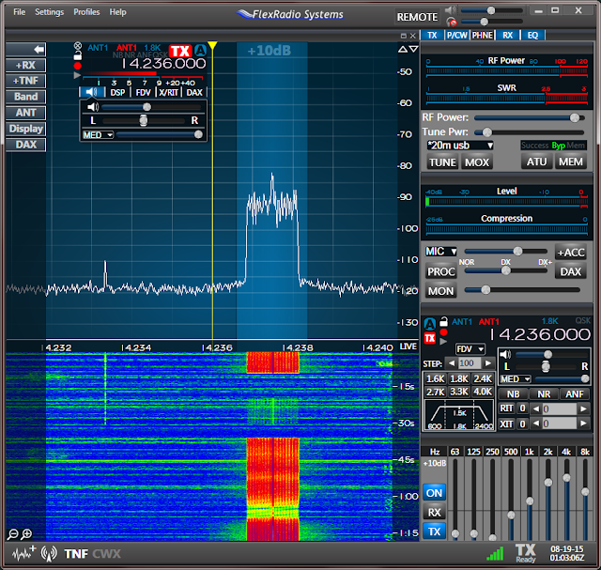The width and height of the screenshot is (601, 570).
Task: Click the red record dot on the slice flag
Action: 77,66
